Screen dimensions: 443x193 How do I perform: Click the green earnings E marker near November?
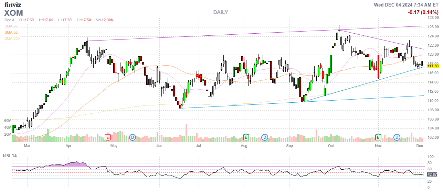[x=378, y=137]
